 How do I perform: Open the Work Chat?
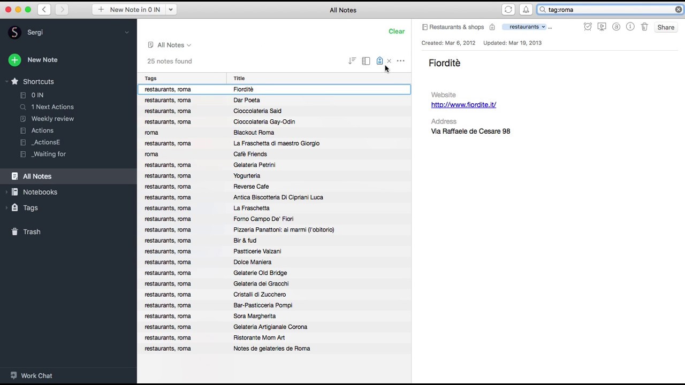point(31,375)
